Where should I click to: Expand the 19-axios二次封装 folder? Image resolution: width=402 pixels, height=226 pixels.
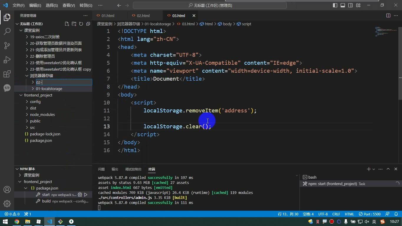click(x=45, y=37)
